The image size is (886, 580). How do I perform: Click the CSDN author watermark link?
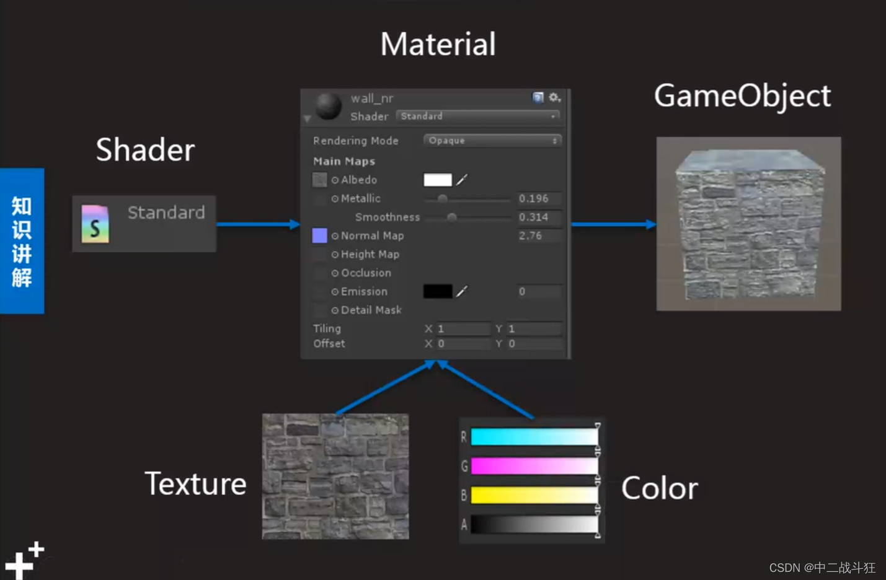(822, 567)
